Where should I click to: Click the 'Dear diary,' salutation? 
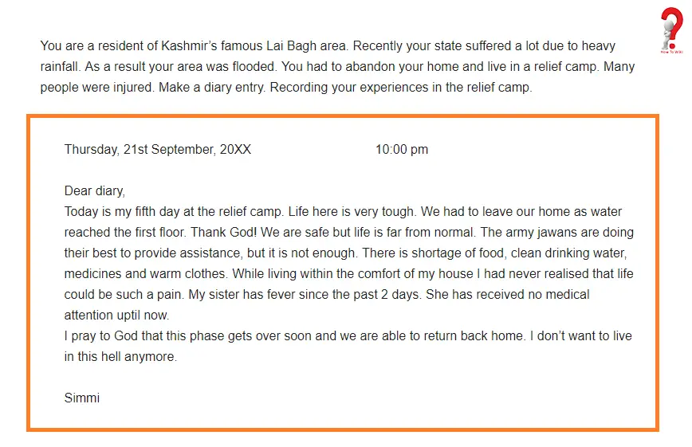click(x=95, y=190)
